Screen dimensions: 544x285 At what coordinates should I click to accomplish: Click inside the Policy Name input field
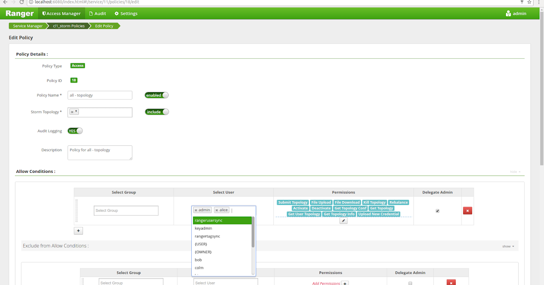pyautogui.click(x=100, y=95)
